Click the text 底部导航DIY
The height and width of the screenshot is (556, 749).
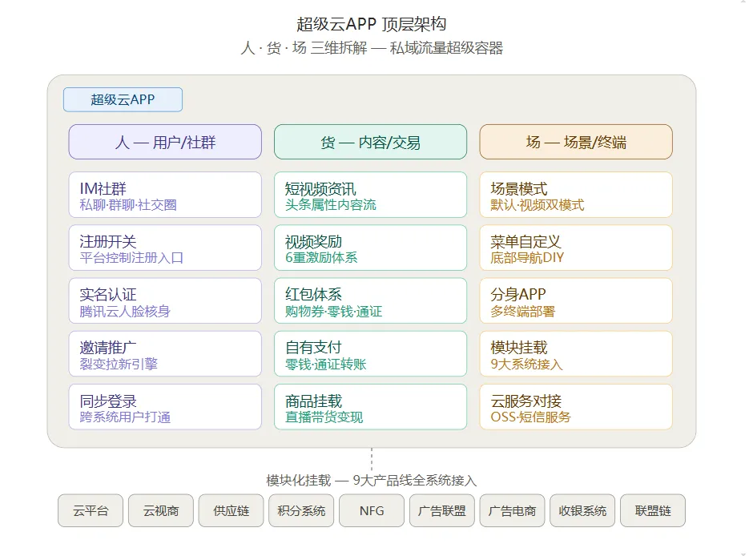point(527,258)
